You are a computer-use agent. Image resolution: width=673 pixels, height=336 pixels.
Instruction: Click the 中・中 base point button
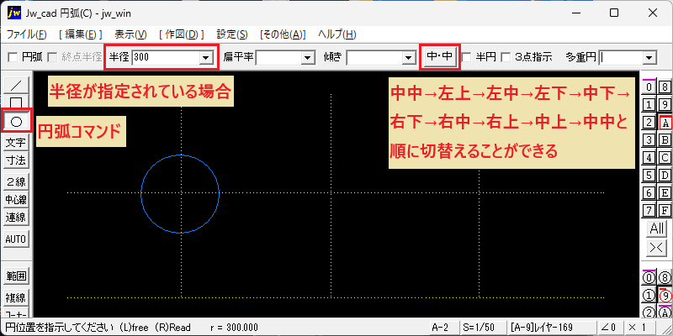click(x=440, y=56)
